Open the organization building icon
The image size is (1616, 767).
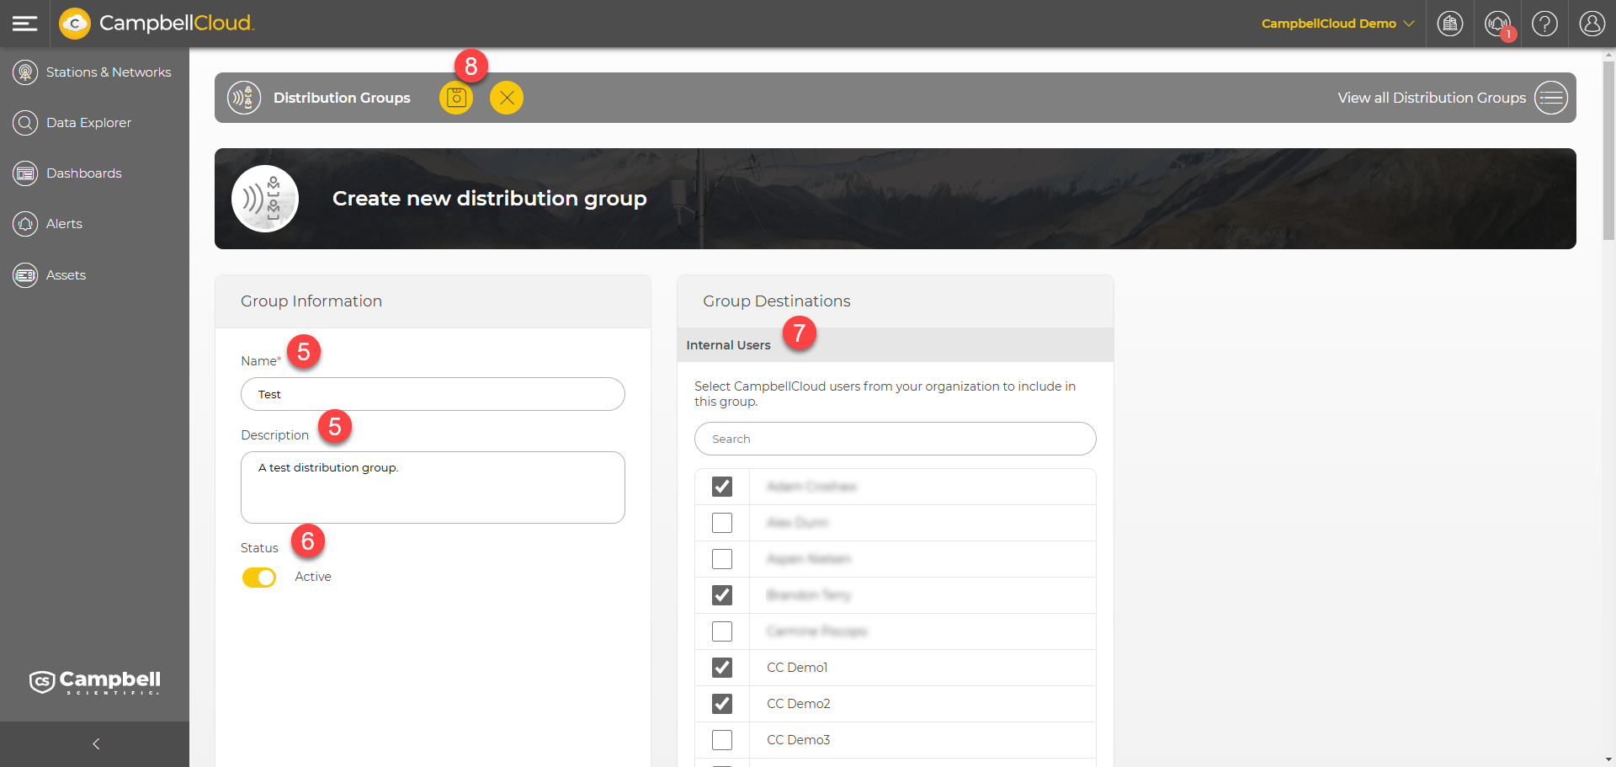pyautogui.click(x=1450, y=24)
